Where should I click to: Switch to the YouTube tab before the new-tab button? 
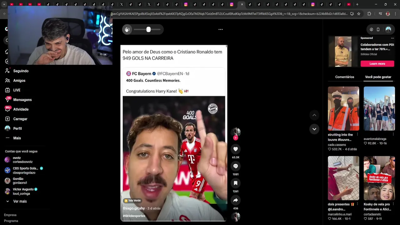(349, 4)
